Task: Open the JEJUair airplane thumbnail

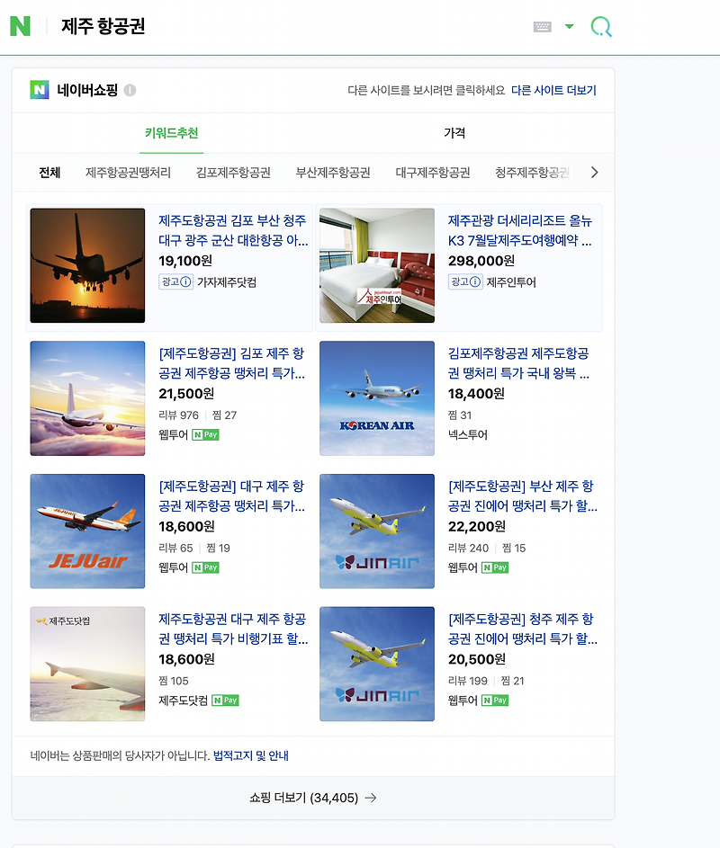Action: click(x=87, y=531)
